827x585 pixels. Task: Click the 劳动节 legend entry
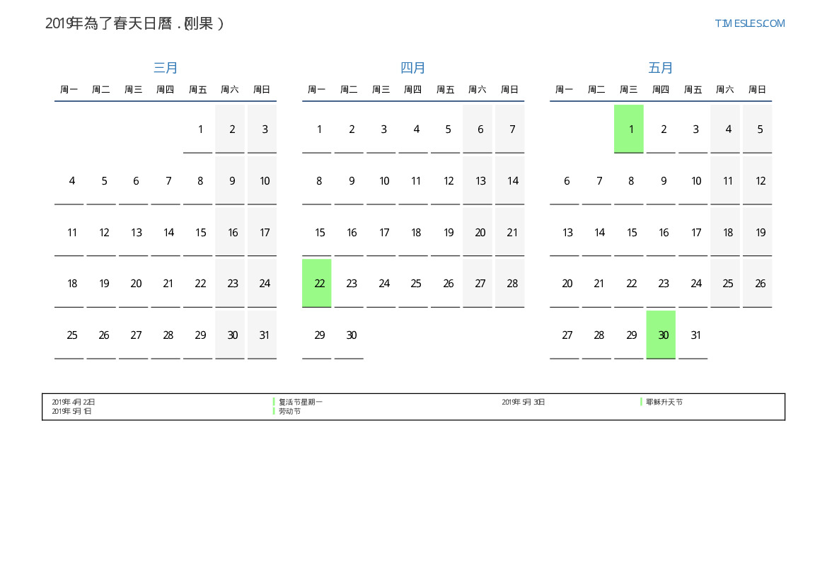click(289, 411)
